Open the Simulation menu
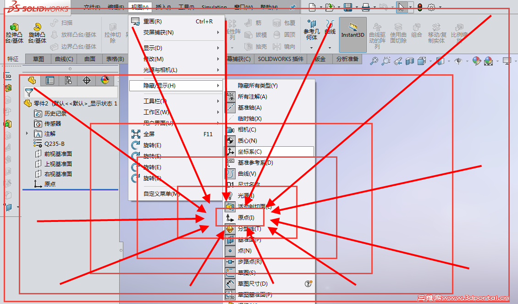This screenshot has height=304, width=518. 214,7
